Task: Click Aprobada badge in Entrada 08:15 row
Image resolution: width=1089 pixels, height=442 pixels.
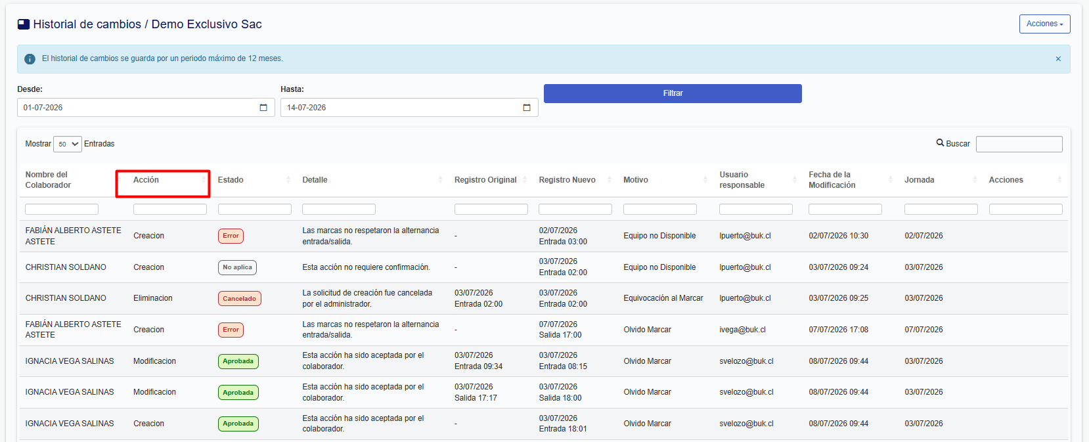Action: tap(238, 361)
